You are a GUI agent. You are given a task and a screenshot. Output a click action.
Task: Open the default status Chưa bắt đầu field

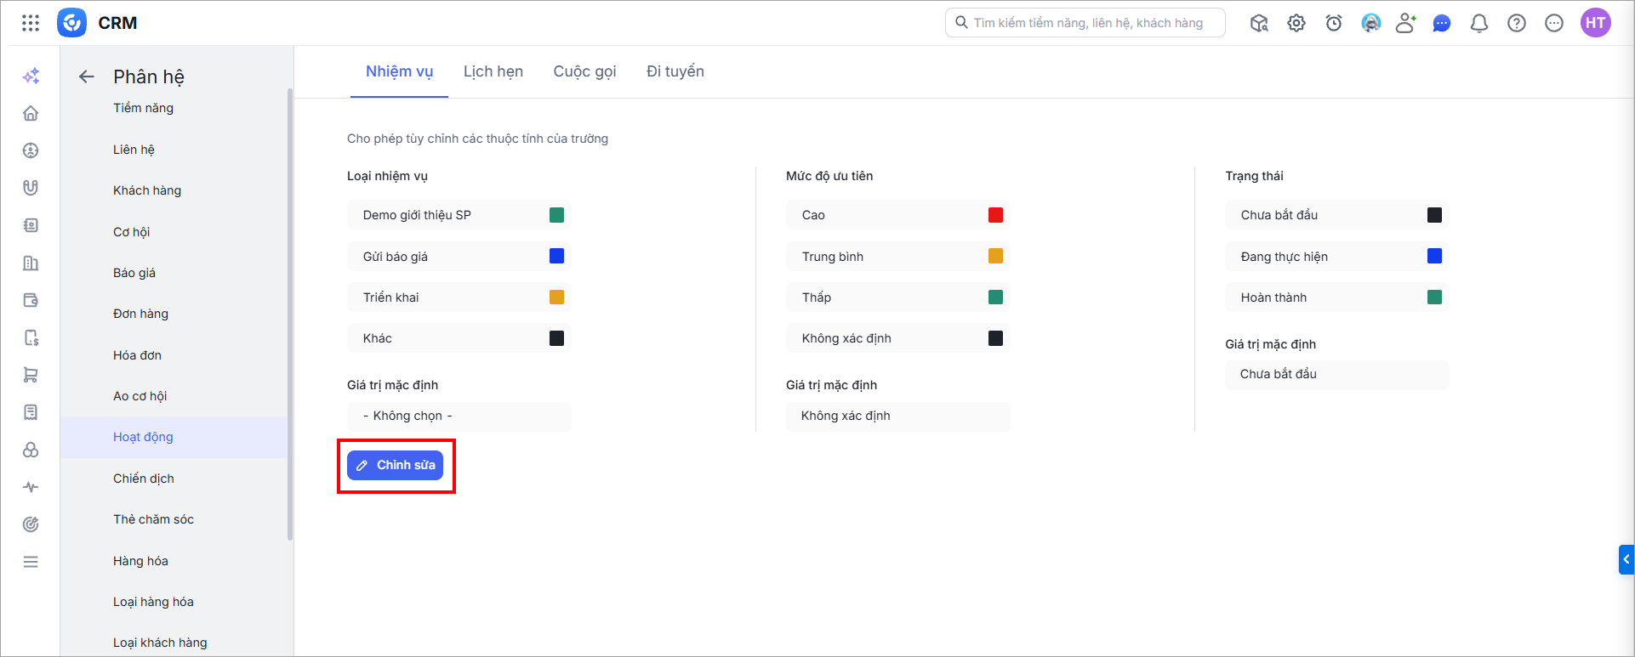[1337, 375]
